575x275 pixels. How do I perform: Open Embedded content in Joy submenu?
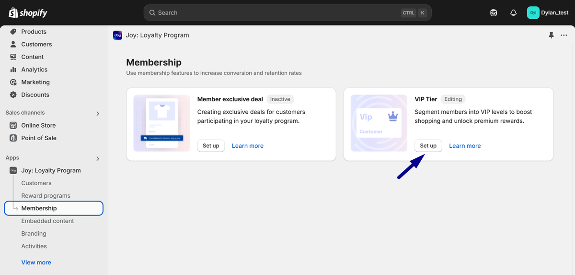(x=47, y=221)
